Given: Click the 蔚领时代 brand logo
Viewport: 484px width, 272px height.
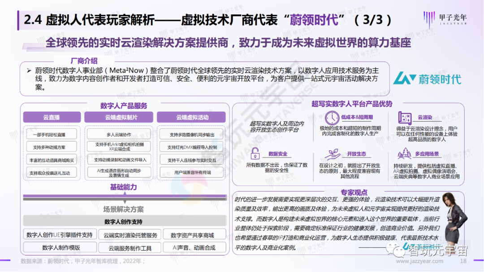Looking at the screenshot, I should [428, 79].
